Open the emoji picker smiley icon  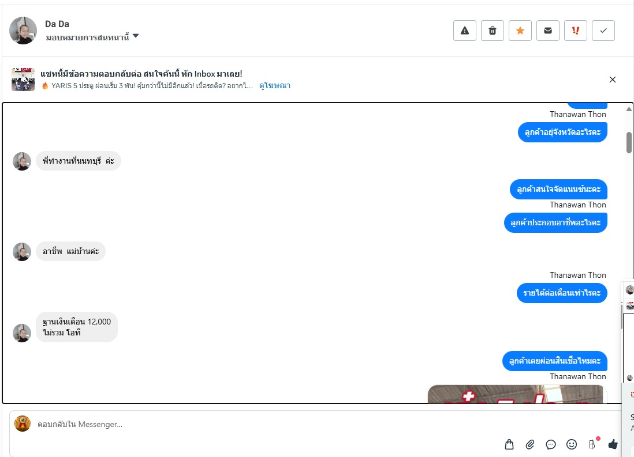[571, 444]
